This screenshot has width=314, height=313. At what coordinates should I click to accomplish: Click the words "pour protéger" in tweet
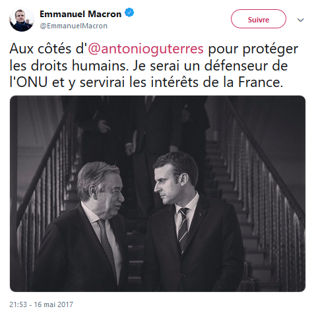[253, 49]
